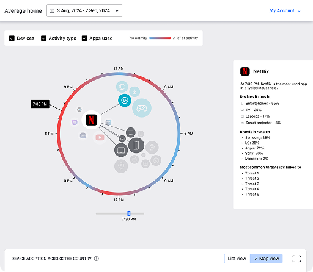
Task: Click the 3 AM label on clock ring
Action: (169, 87)
